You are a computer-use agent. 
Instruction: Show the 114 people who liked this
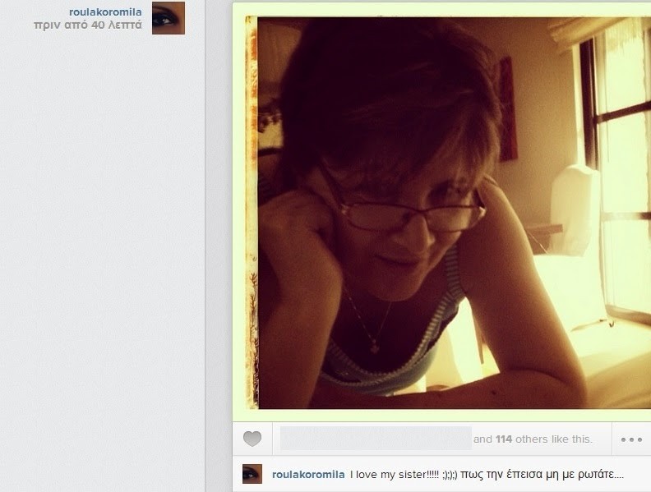pyautogui.click(x=504, y=439)
